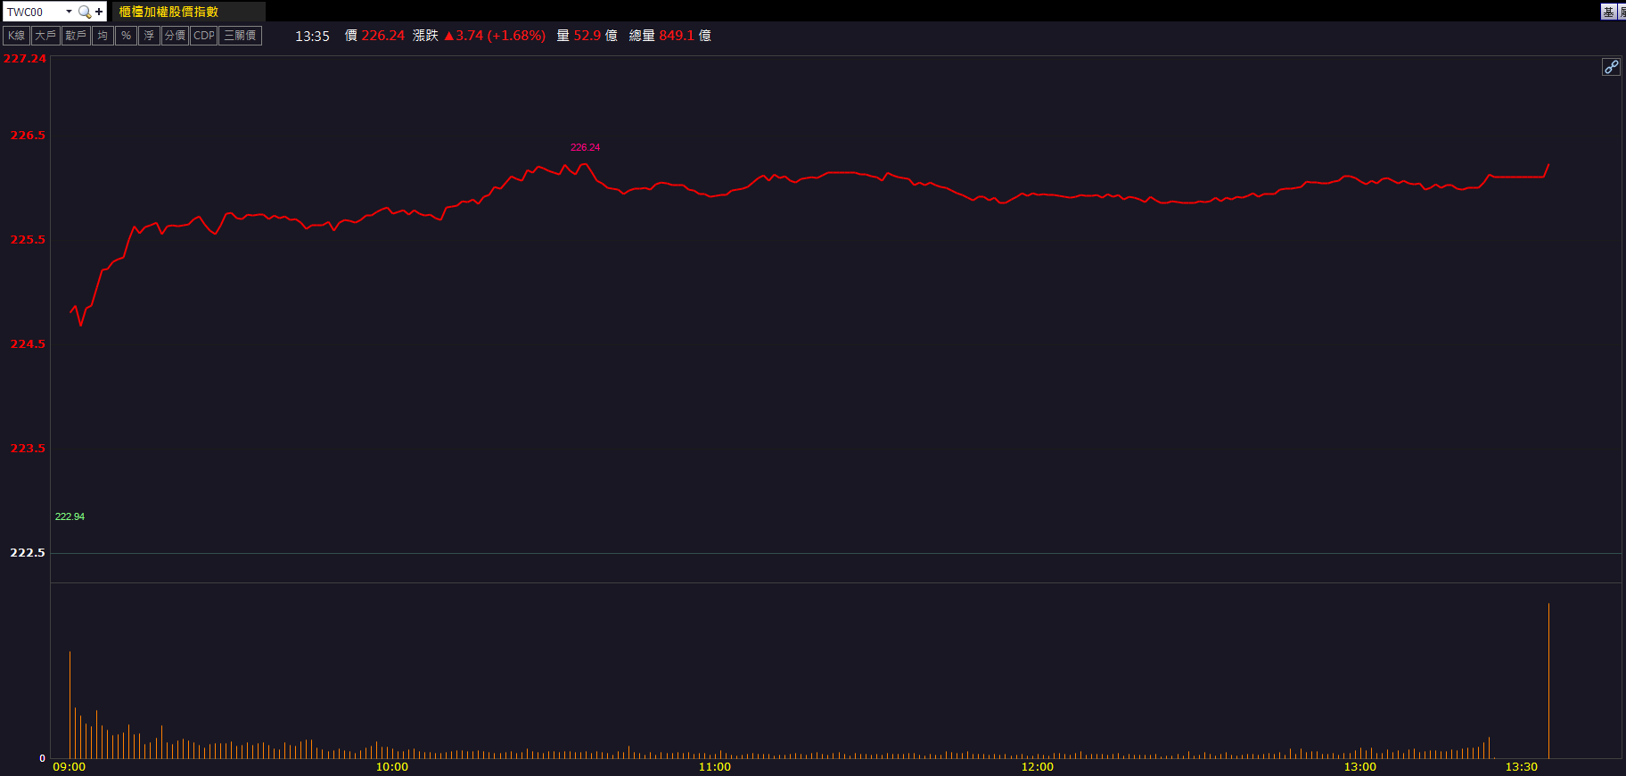Click the 13:35 timestamp in header

[x=312, y=37]
